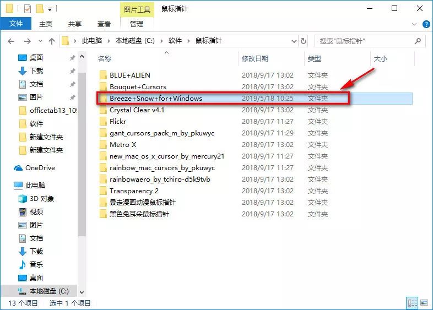The image size is (433, 310).
Task: Switch to large thumbnails view icon
Action: click(424, 303)
